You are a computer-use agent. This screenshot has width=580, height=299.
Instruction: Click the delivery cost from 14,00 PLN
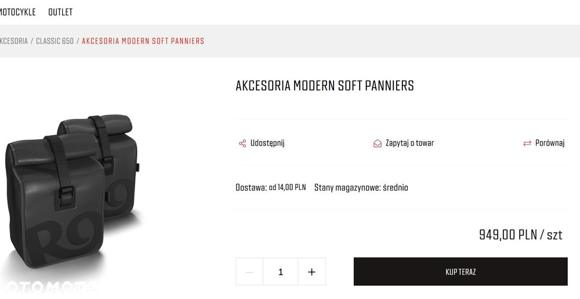tap(287, 188)
